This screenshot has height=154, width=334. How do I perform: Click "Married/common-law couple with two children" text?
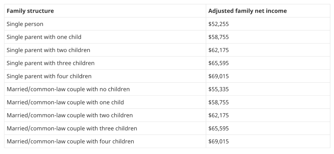70,116
